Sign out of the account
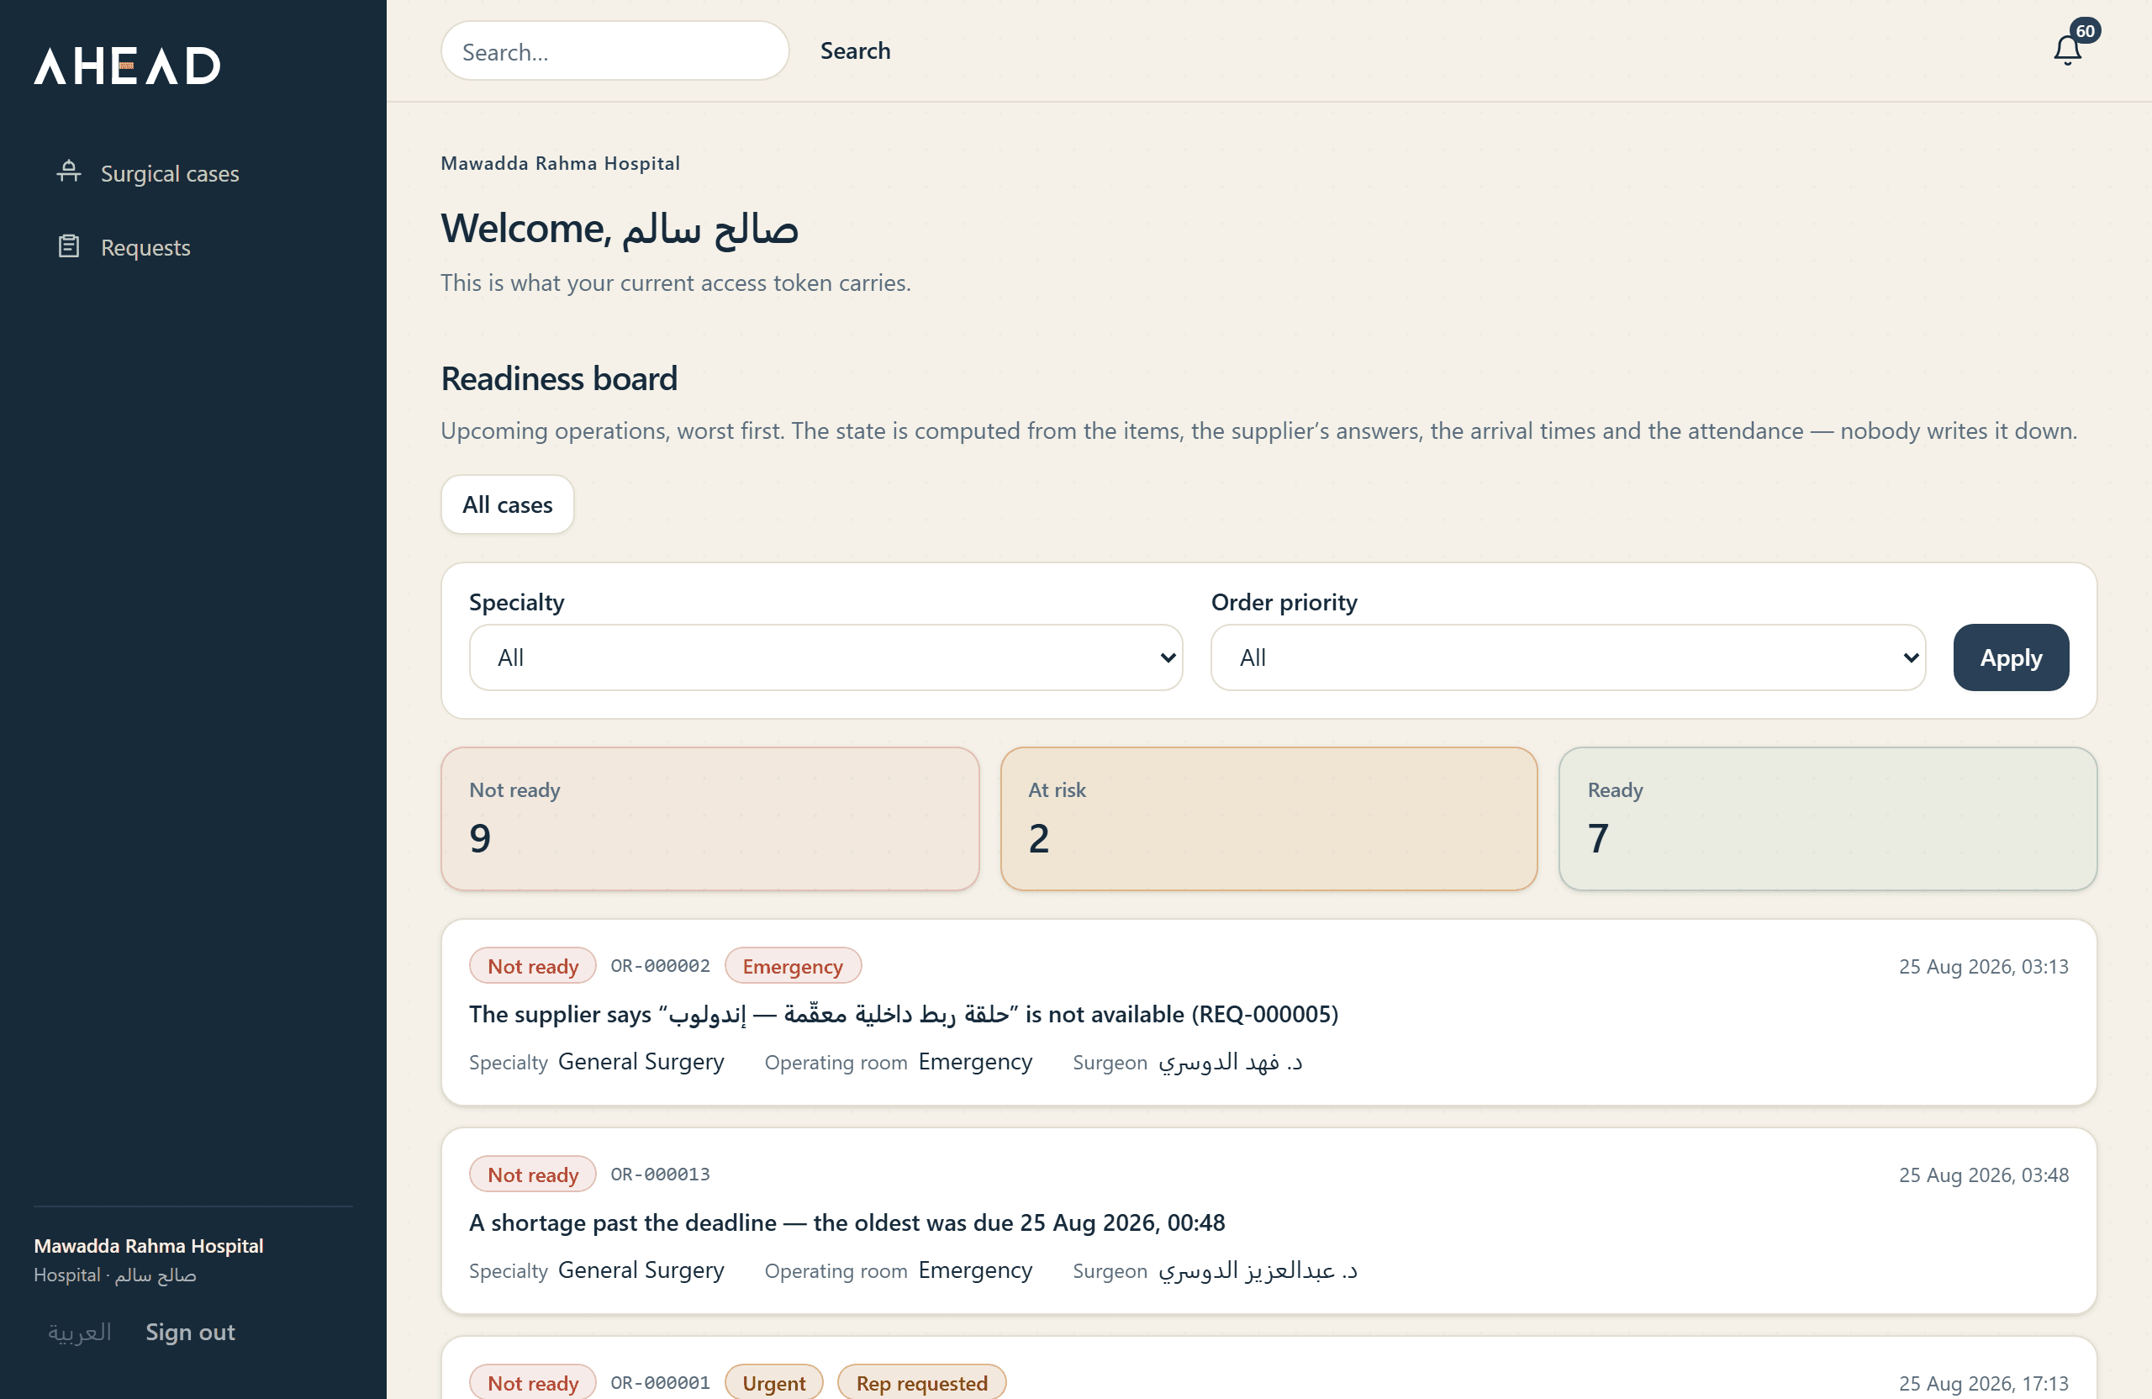Viewport: 2152px width, 1399px height. 190,1331
